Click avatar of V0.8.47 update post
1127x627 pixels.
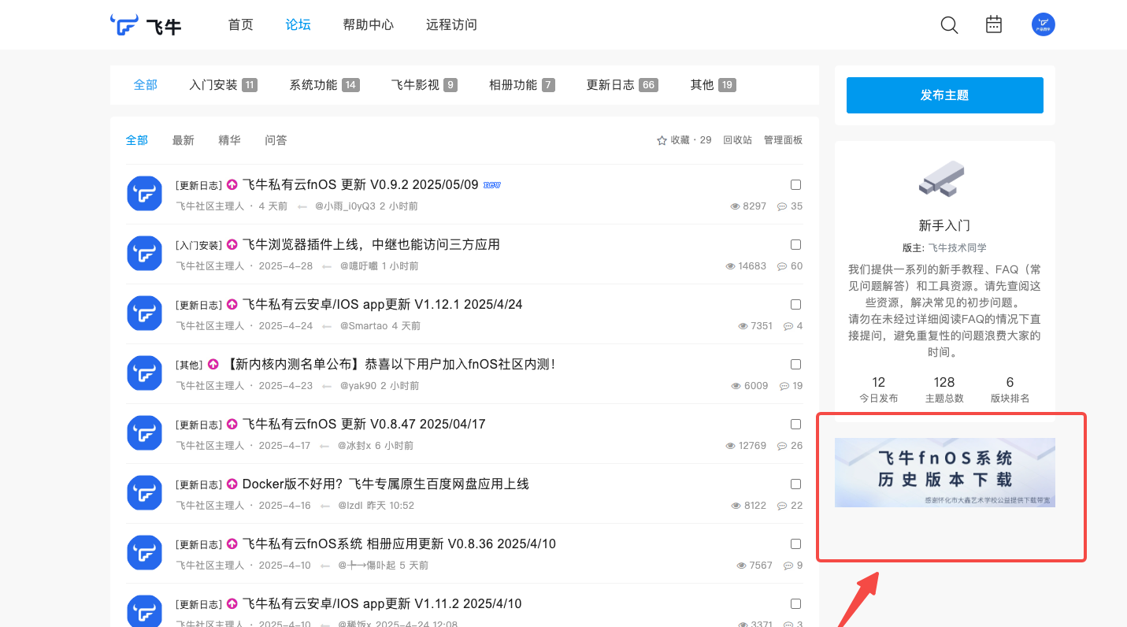144,433
